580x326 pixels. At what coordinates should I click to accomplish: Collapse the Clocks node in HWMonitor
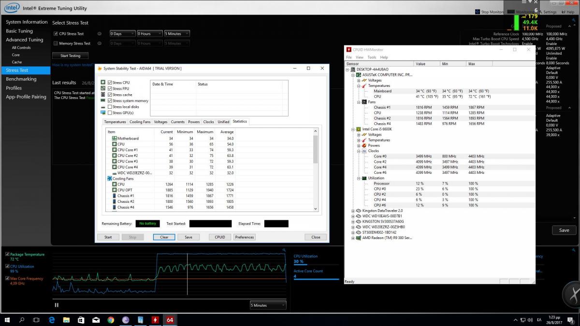pos(359,151)
